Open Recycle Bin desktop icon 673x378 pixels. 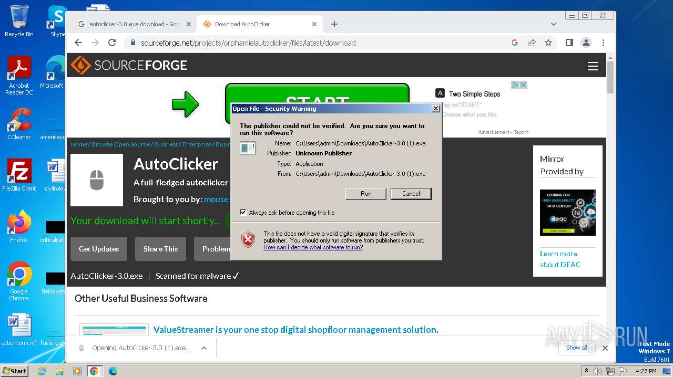click(x=19, y=21)
